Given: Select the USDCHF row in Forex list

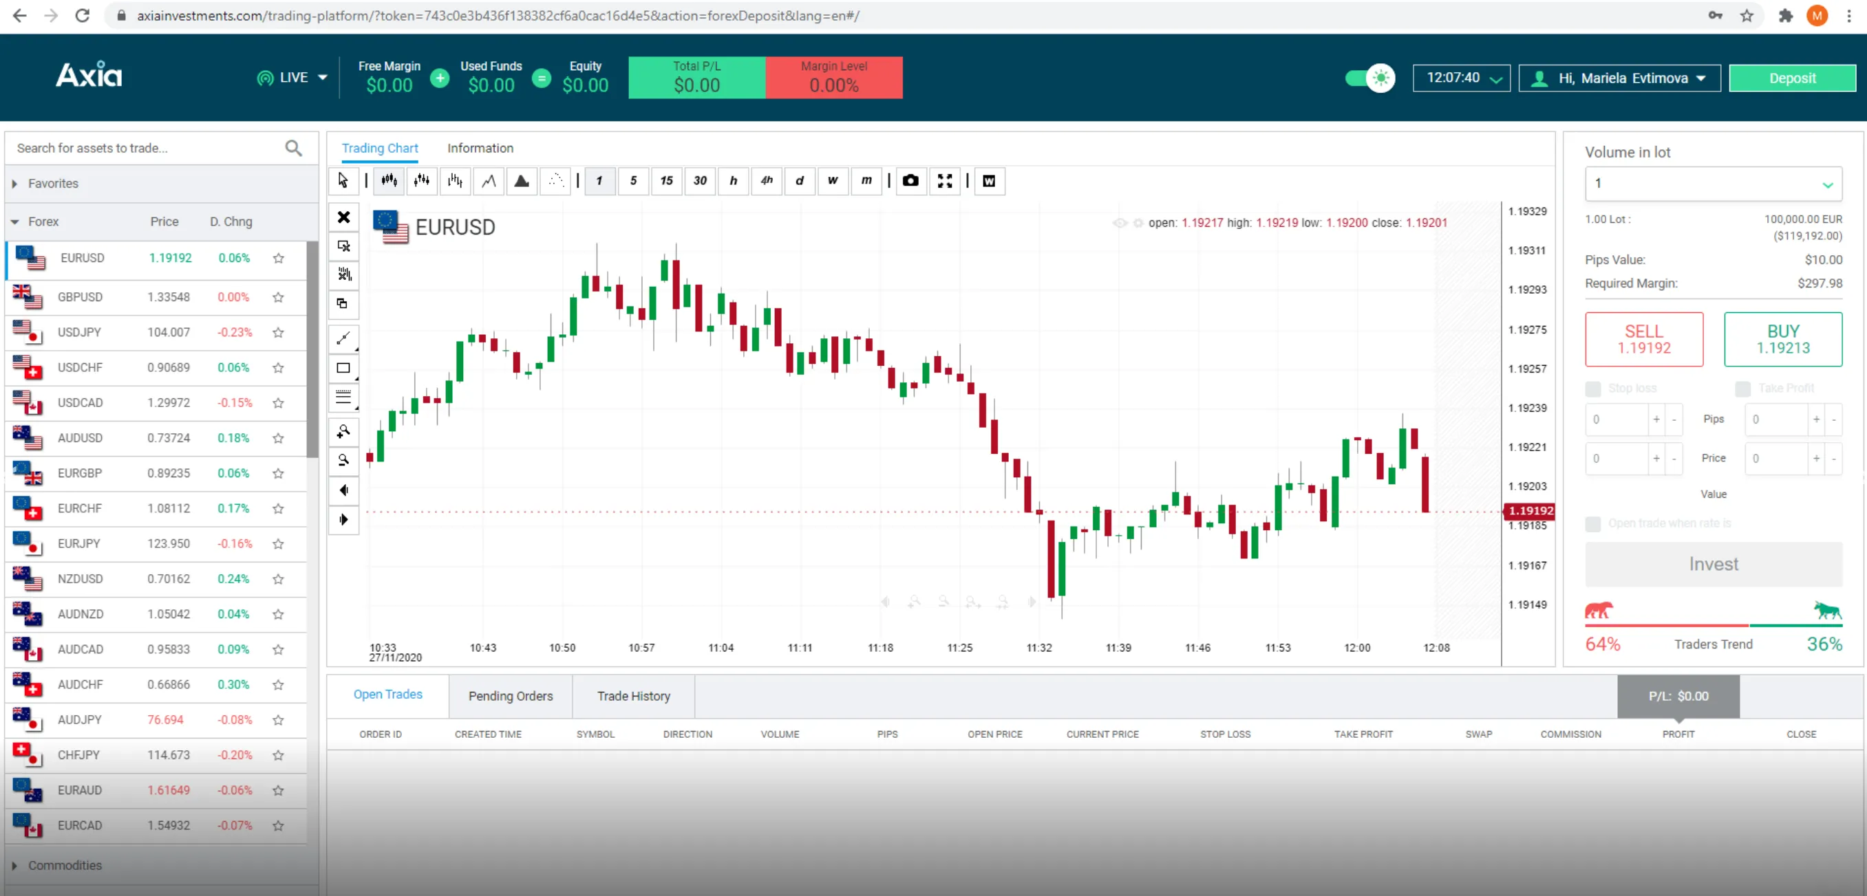Looking at the screenshot, I should [x=156, y=368].
